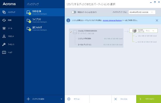
Task: Click the sync arrows icon
Action: [x=4, y=20]
